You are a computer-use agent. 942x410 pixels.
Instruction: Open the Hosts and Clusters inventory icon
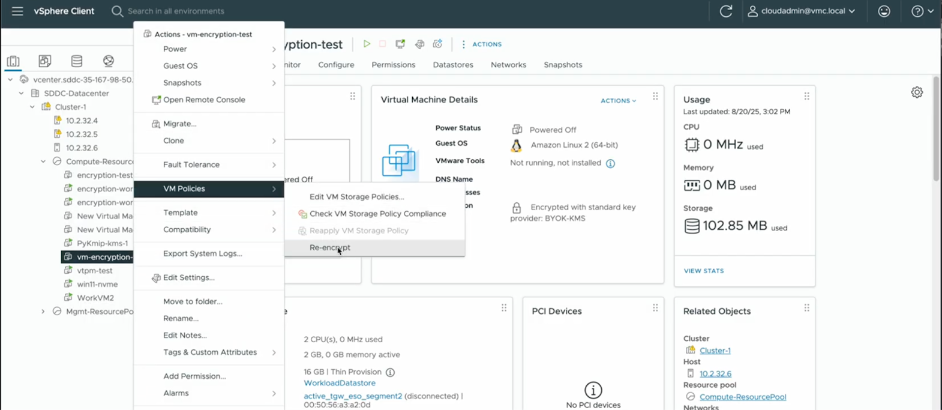13,61
